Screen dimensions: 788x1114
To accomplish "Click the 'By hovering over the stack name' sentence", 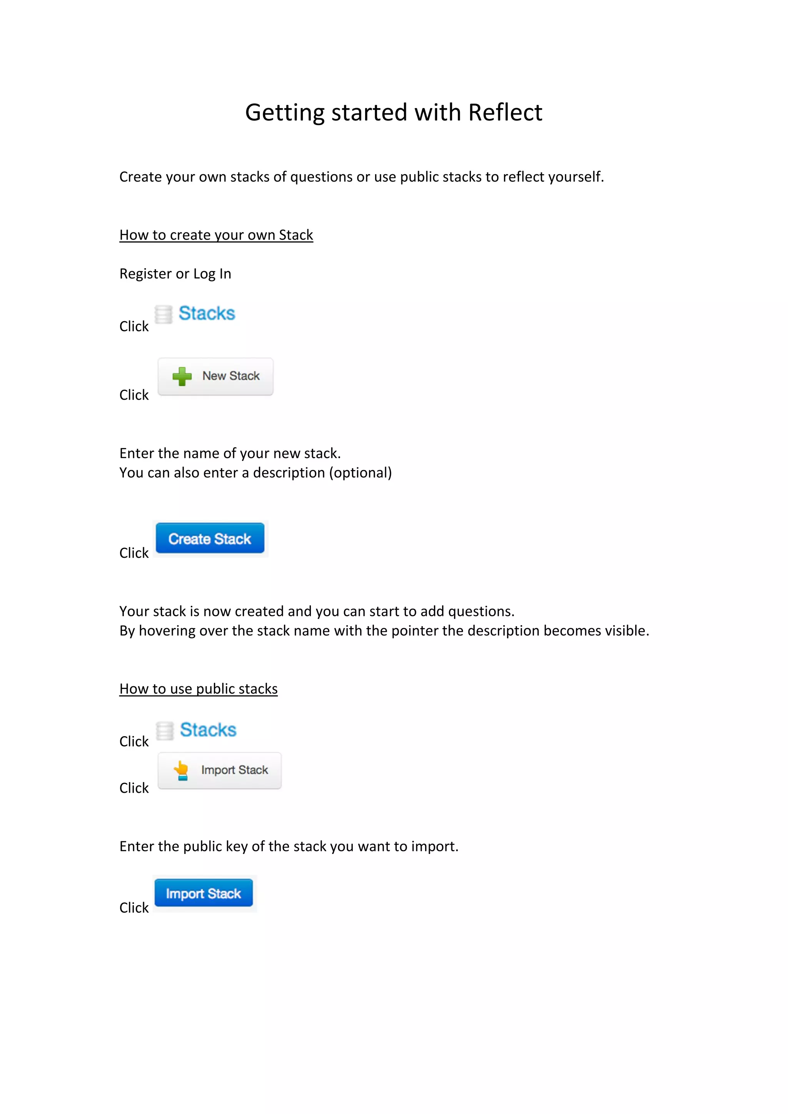I will coord(384,631).
